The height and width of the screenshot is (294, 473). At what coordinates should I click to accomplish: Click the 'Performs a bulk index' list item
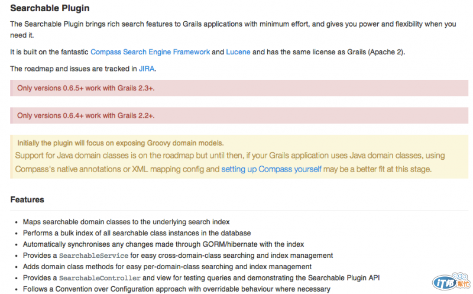(137, 233)
